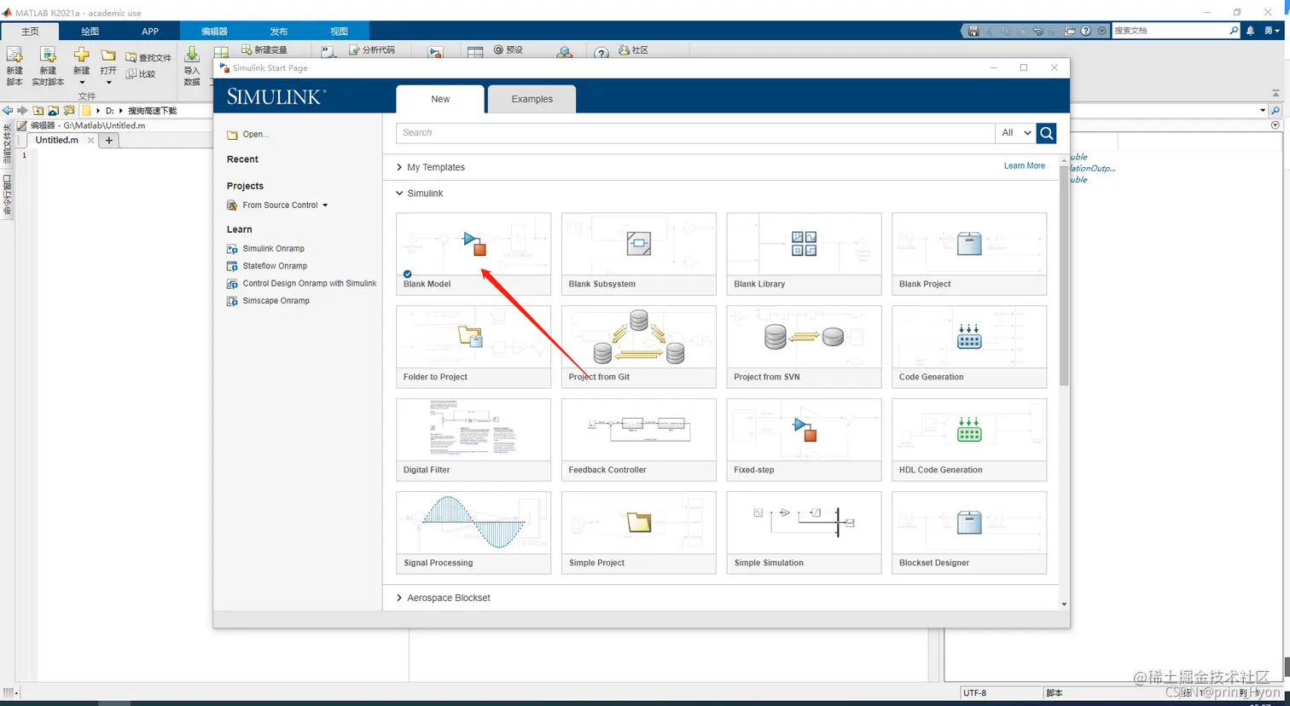1290x706 pixels.
Task: Switch to the 编辑器 (Editor) ribbon tab
Action: point(214,31)
